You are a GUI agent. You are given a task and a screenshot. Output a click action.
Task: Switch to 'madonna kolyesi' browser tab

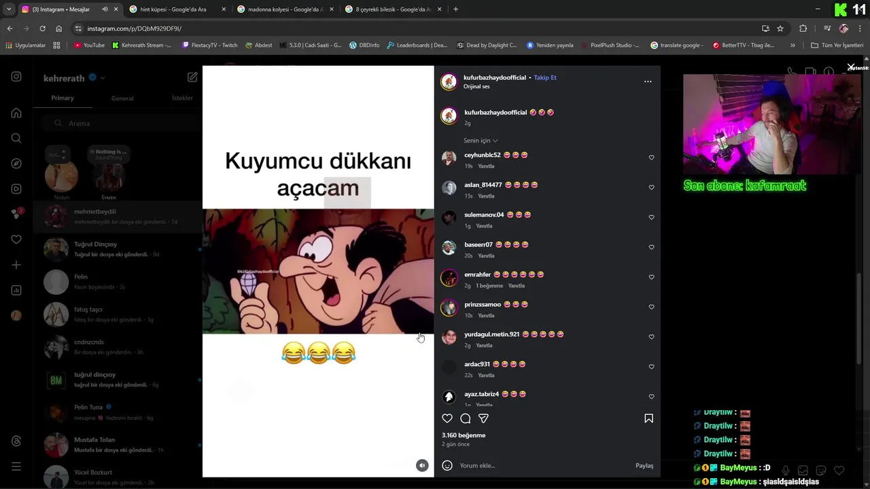click(284, 10)
